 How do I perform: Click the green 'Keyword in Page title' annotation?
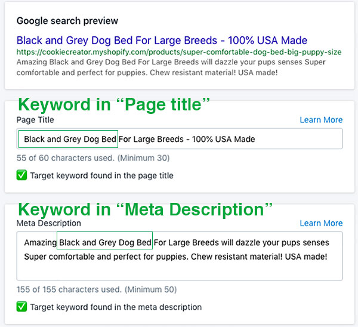coord(114,105)
